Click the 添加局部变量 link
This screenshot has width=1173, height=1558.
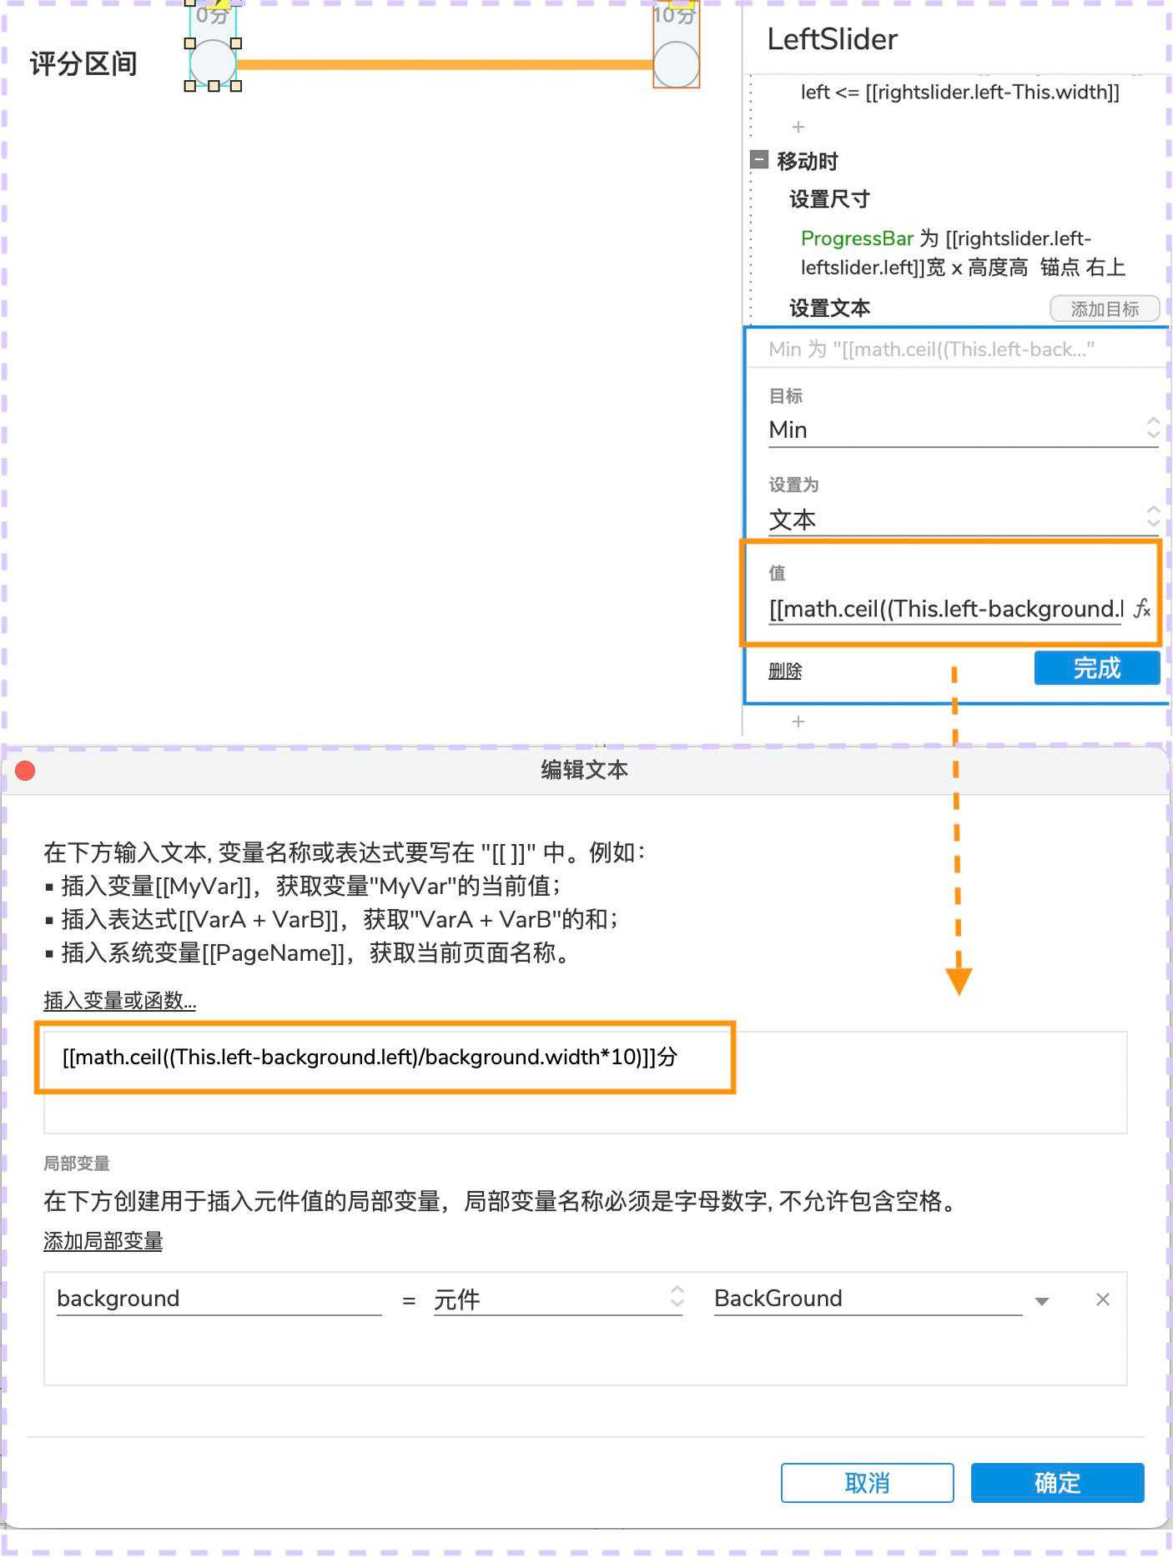pos(103,1241)
